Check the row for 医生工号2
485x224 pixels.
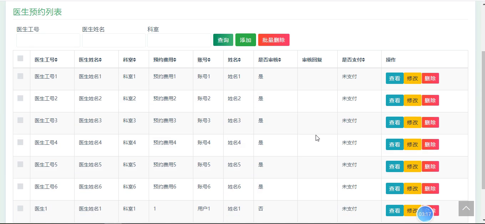click(x=20, y=98)
